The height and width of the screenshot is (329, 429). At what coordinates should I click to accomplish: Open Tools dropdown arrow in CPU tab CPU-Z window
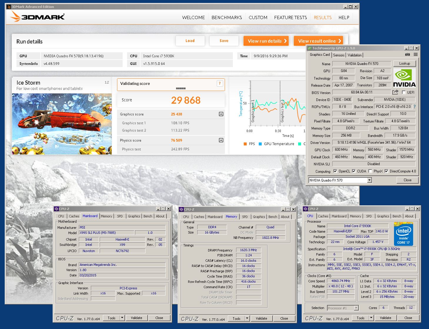371,318
